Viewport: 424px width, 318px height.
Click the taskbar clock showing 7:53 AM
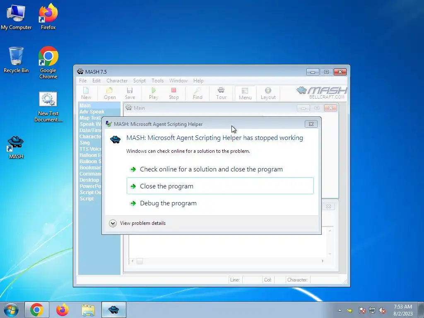(403, 310)
